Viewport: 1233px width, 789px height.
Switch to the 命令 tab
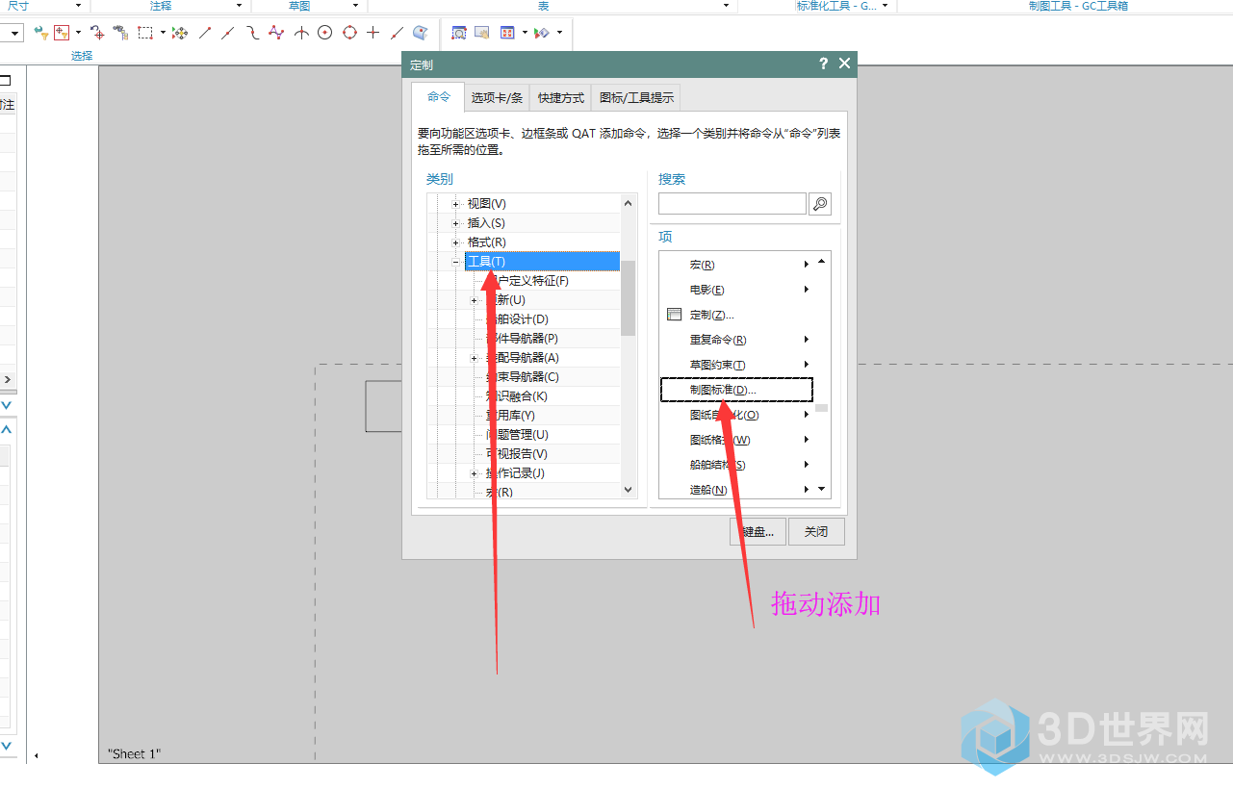pos(438,97)
